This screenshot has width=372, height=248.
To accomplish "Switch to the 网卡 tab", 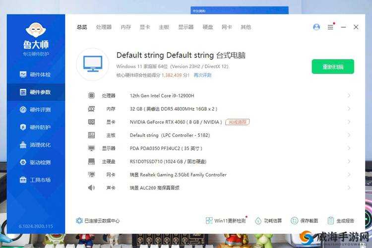I will point(227,27).
